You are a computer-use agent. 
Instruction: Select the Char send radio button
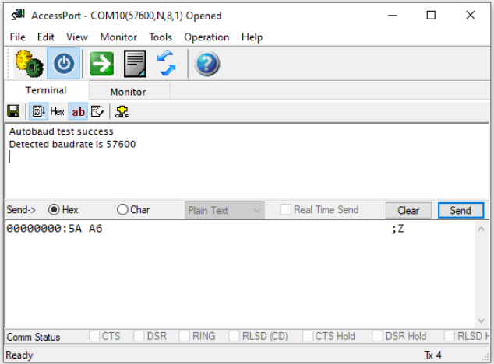tap(122, 209)
